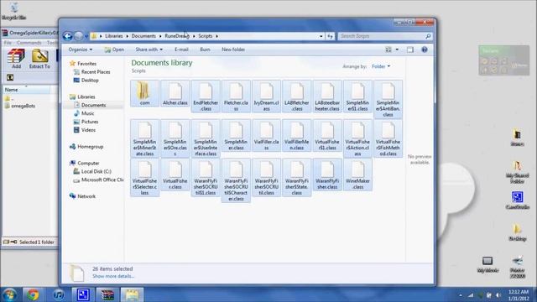
Task: Open Explorer help question mark
Action: pyautogui.click(x=425, y=49)
